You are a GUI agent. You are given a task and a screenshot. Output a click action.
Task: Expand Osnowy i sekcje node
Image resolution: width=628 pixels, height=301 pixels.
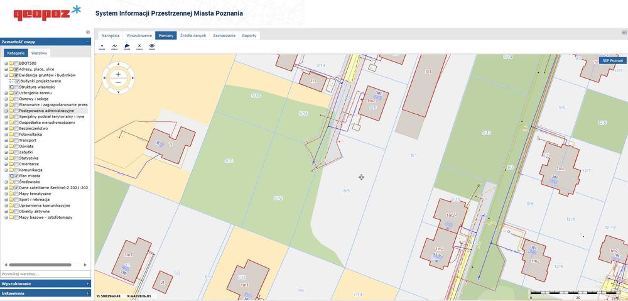(6, 99)
